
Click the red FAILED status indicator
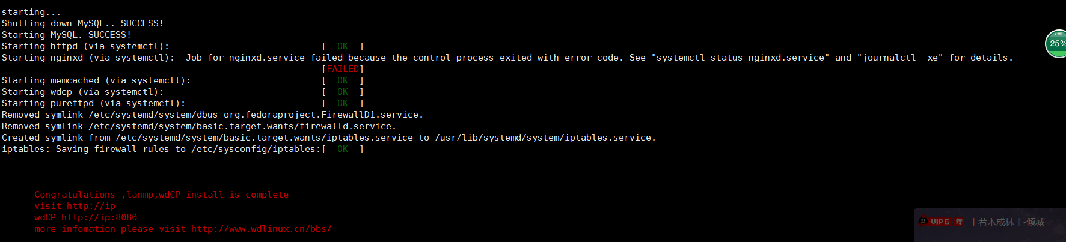[343, 69]
